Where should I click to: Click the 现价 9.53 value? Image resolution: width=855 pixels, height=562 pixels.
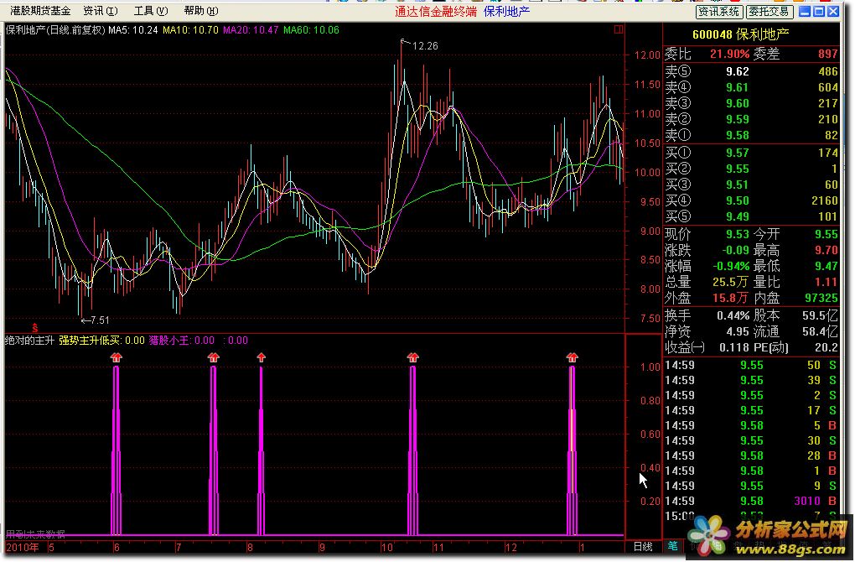(737, 234)
